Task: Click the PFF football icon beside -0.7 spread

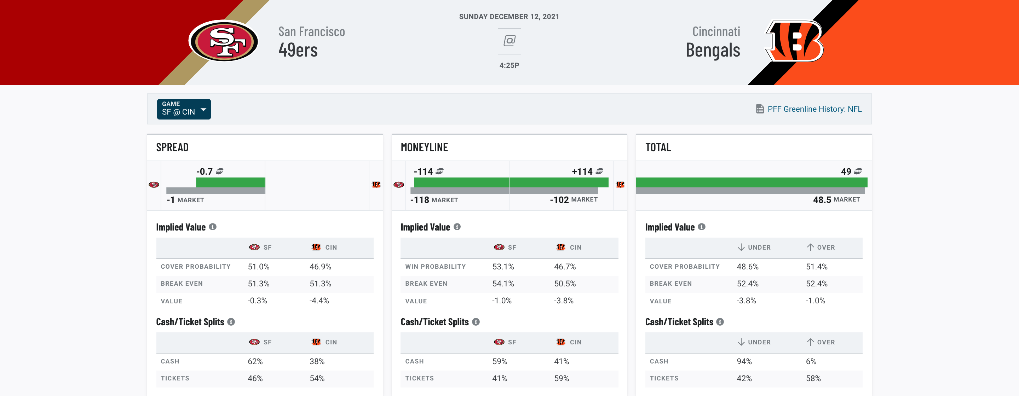Action: [x=219, y=171]
